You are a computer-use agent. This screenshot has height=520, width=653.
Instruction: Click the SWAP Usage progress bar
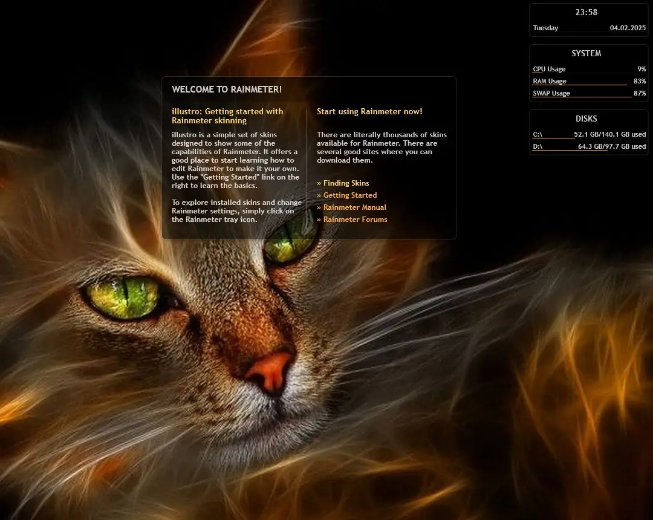coord(582,97)
